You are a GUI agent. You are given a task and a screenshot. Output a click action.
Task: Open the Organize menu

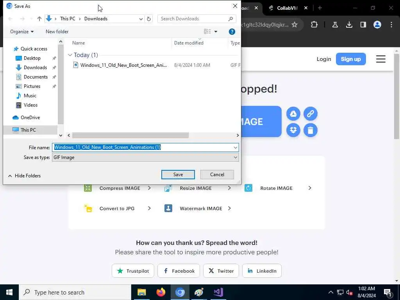[22, 32]
